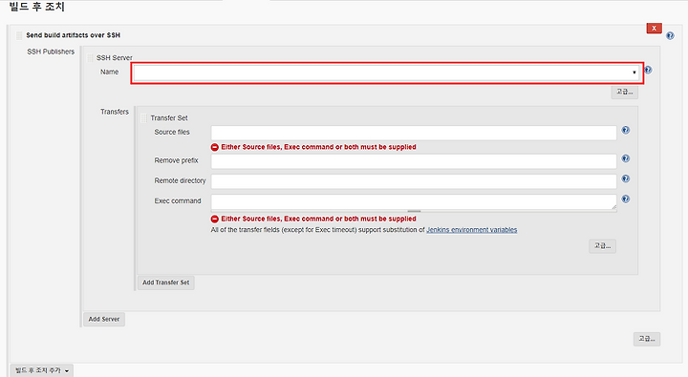Image resolution: width=688 pixels, height=377 pixels.
Task: Open help for Send build artifacts over SSH
Action: (x=670, y=36)
